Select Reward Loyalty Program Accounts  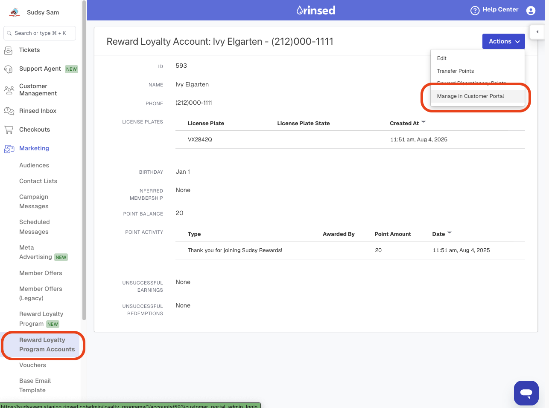[47, 345]
